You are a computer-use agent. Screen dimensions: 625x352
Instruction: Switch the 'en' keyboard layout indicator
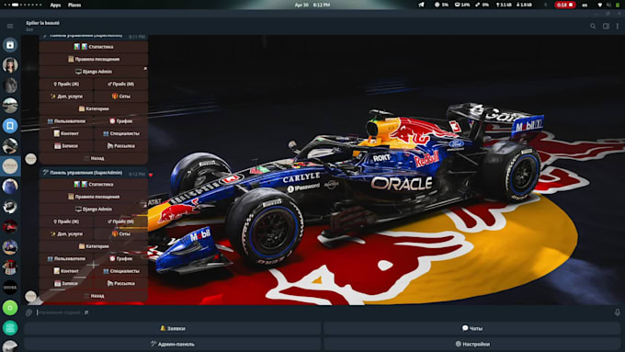[585, 5]
